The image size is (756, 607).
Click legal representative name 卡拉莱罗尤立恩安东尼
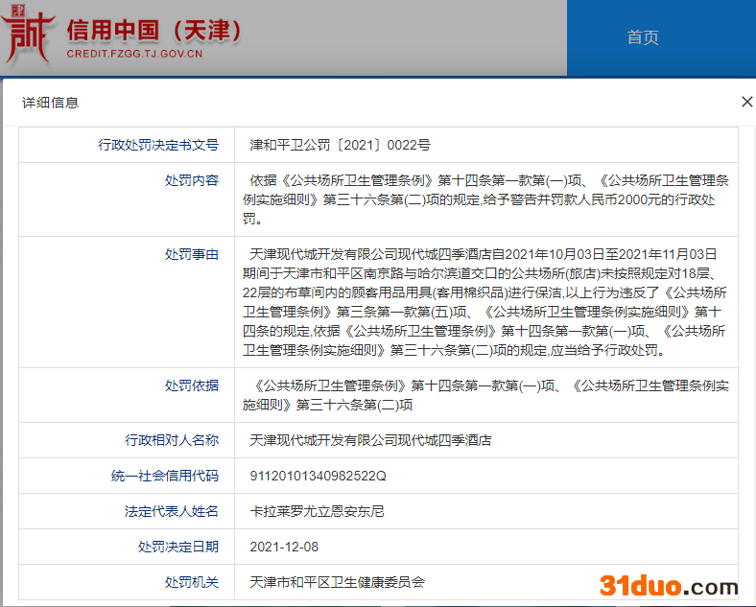pyautogui.click(x=317, y=511)
